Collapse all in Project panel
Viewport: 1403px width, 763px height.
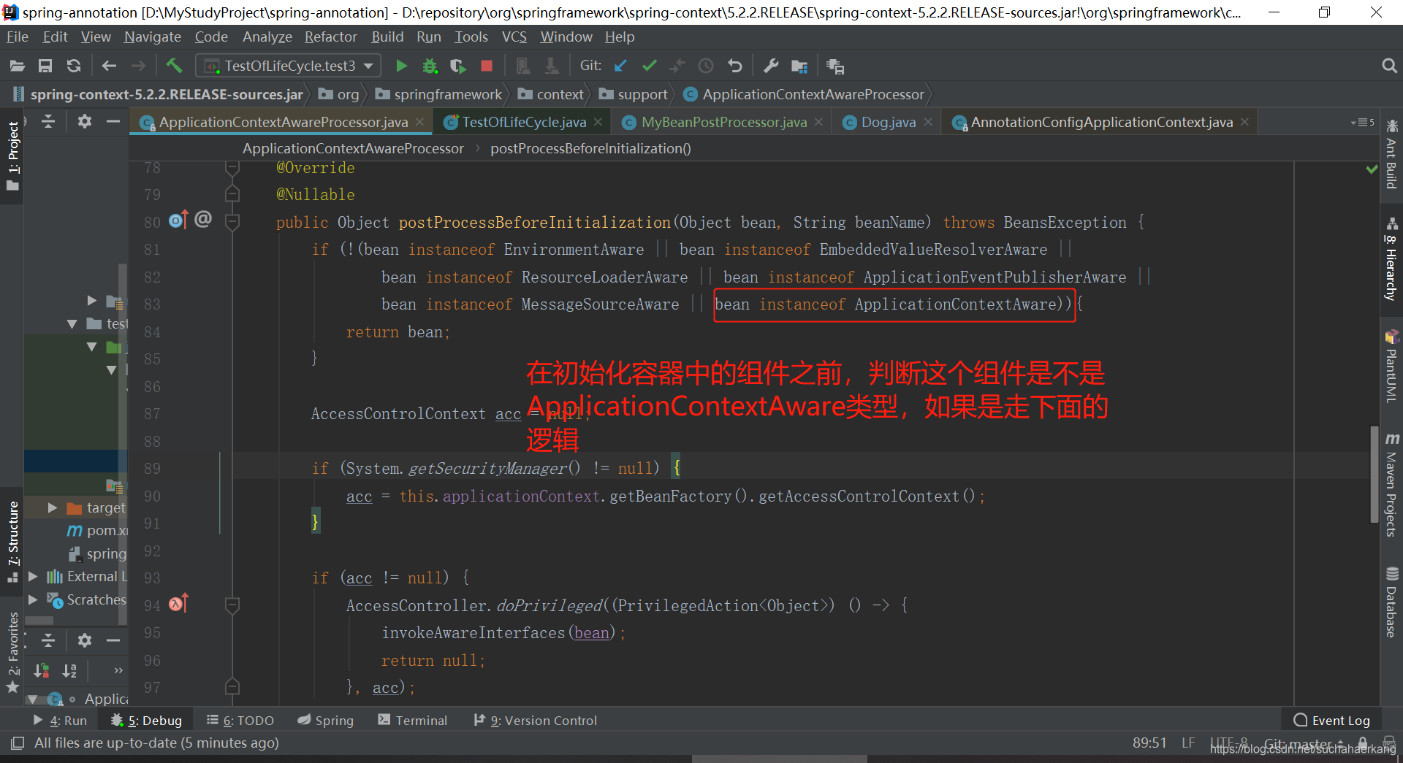click(x=48, y=121)
